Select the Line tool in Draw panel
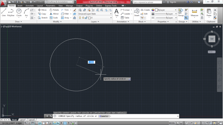223x125 pixels. pyautogui.click(x=4, y=12)
